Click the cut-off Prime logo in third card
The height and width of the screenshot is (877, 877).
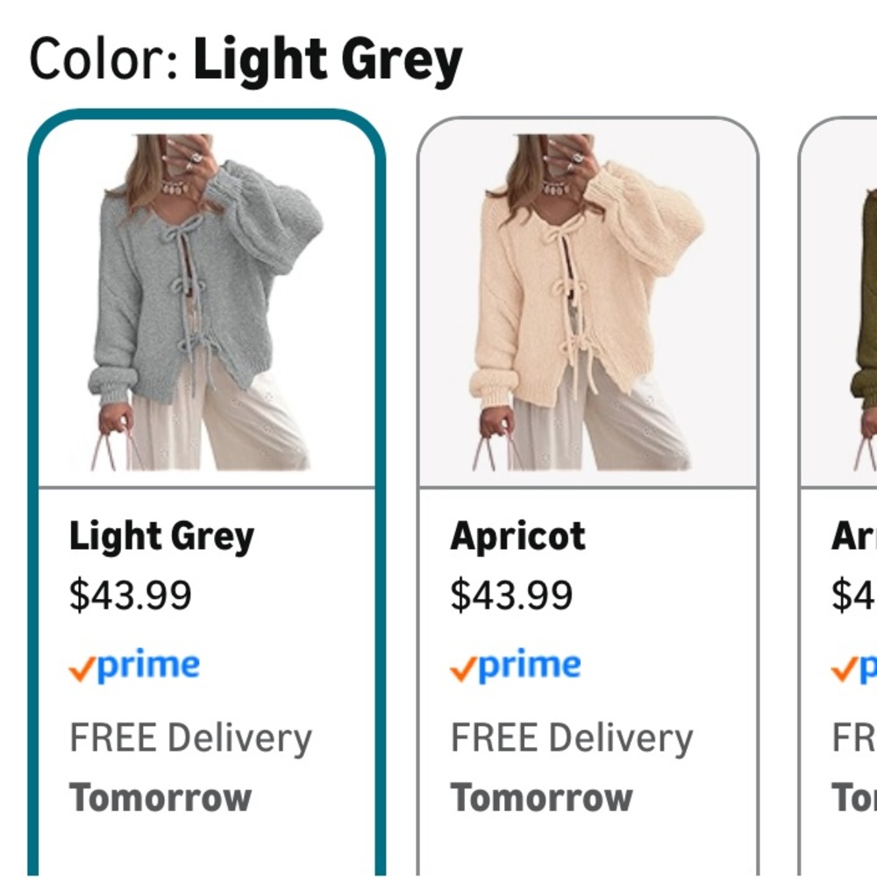tap(854, 666)
